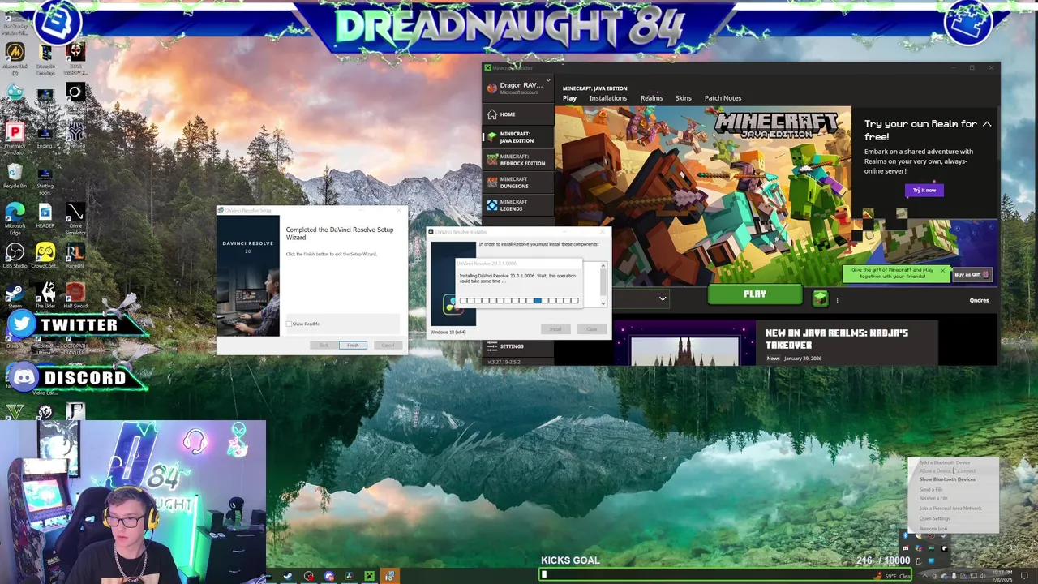Image resolution: width=1038 pixels, height=584 pixels.
Task: Click the DaVinci Resolve installation progress bar
Action: tap(519, 301)
